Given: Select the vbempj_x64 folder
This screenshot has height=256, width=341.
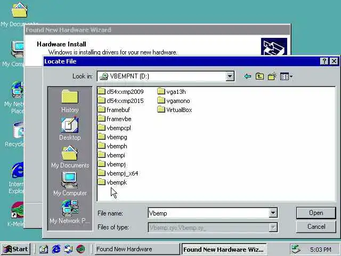Looking at the screenshot, I should coord(118,173).
